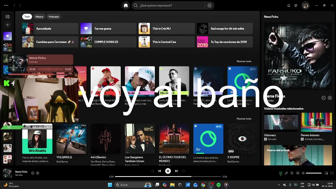Click the Nena Fichu panel header
336x189 pixels.
tap(271, 17)
